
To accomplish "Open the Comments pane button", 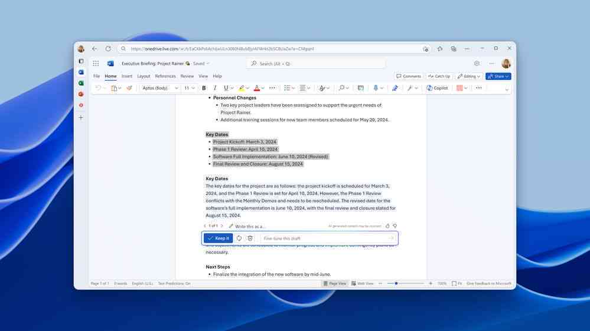I will click(409, 76).
